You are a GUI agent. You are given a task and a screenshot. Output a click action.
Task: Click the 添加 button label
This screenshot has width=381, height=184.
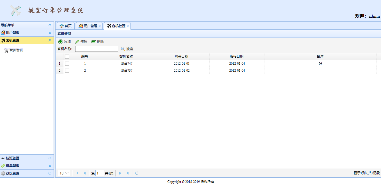(67, 42)
